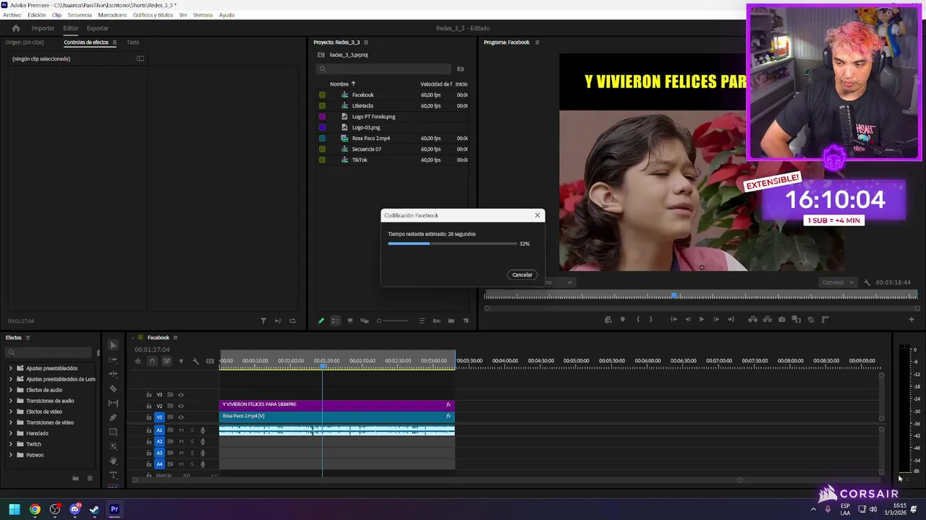Click Export Frame camera icon
The image size is (926, 520).
point(781,319)
